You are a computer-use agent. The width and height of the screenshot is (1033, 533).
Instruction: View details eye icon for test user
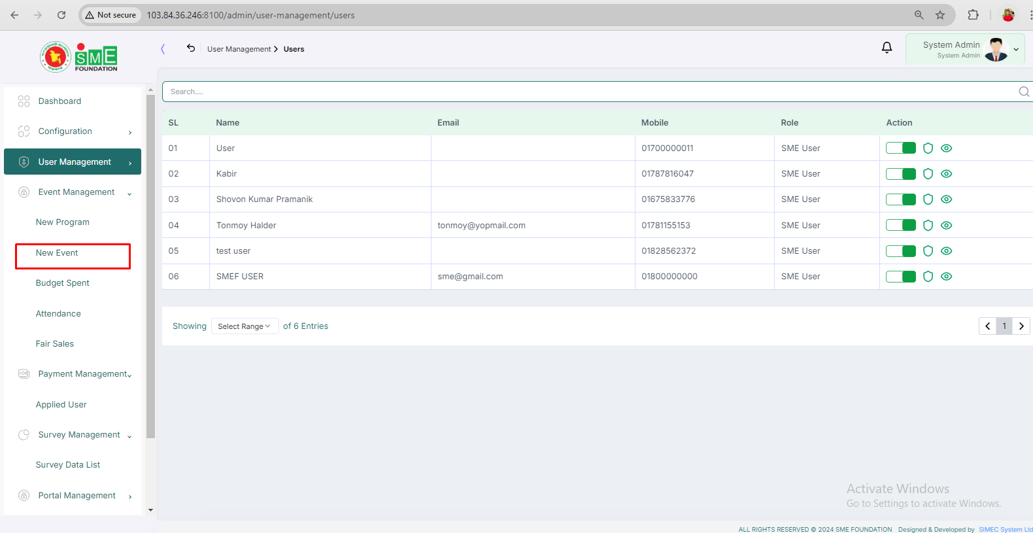point(946,251)
